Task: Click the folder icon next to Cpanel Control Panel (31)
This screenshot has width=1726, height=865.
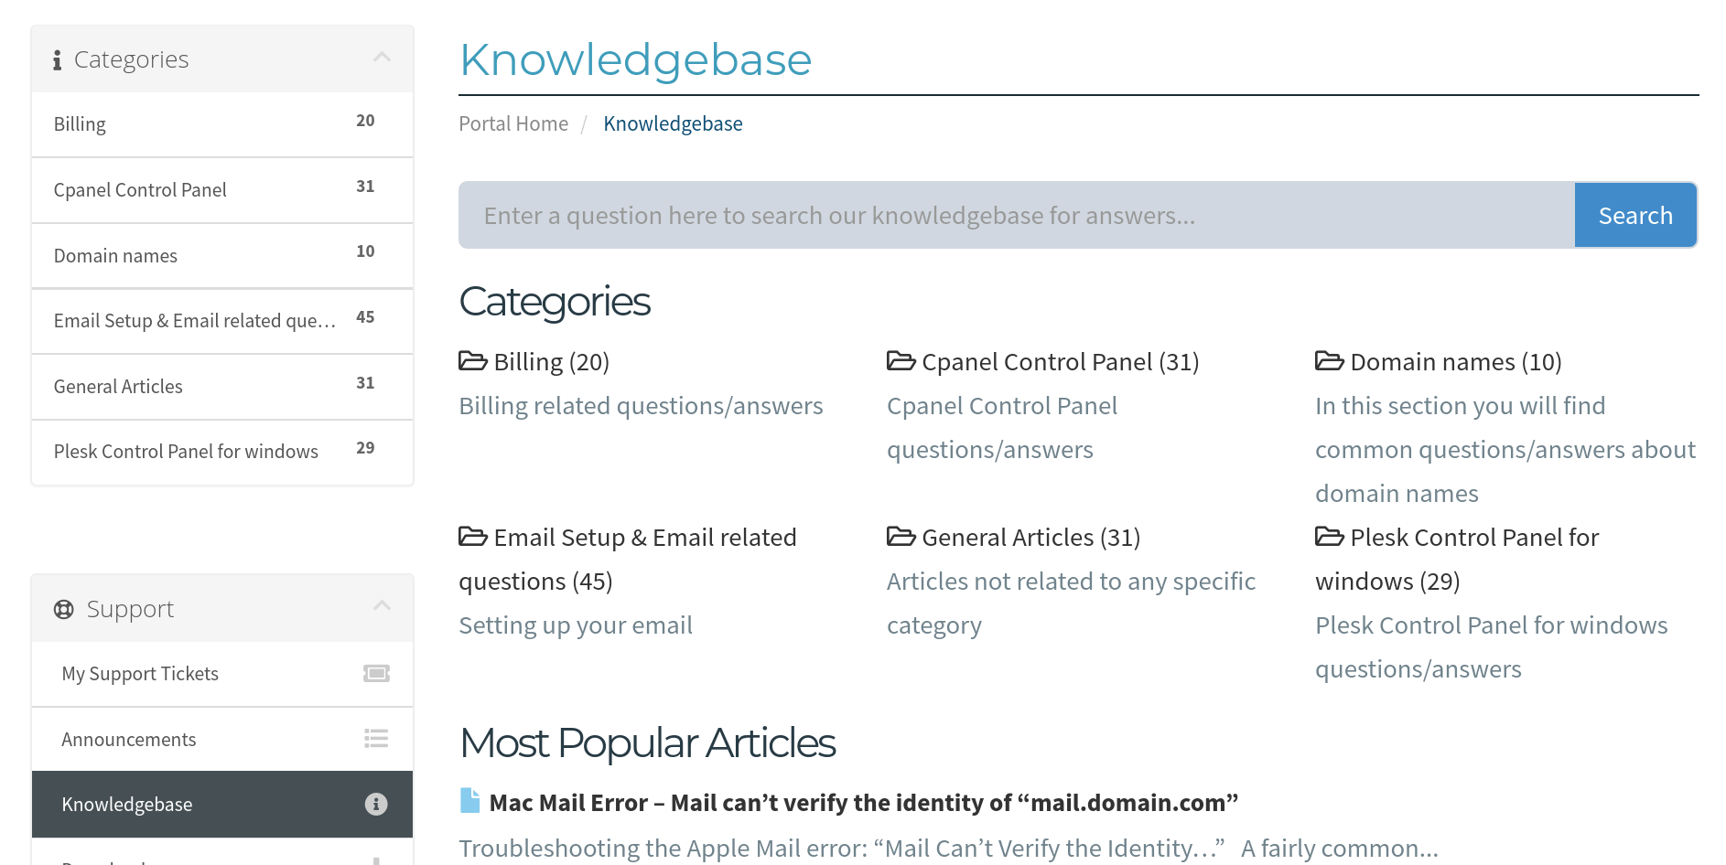Action: pos(901,361)
